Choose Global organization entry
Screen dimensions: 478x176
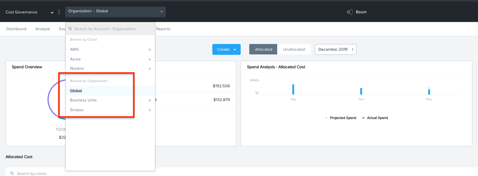[110, 91]
